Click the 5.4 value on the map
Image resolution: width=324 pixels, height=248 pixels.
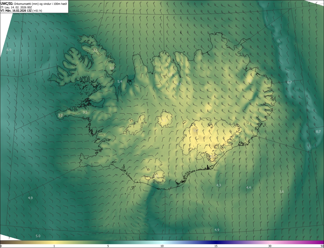point(120,81)
